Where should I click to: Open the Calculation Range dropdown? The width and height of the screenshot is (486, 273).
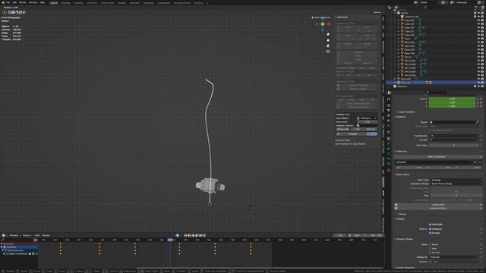click(456, 184)
